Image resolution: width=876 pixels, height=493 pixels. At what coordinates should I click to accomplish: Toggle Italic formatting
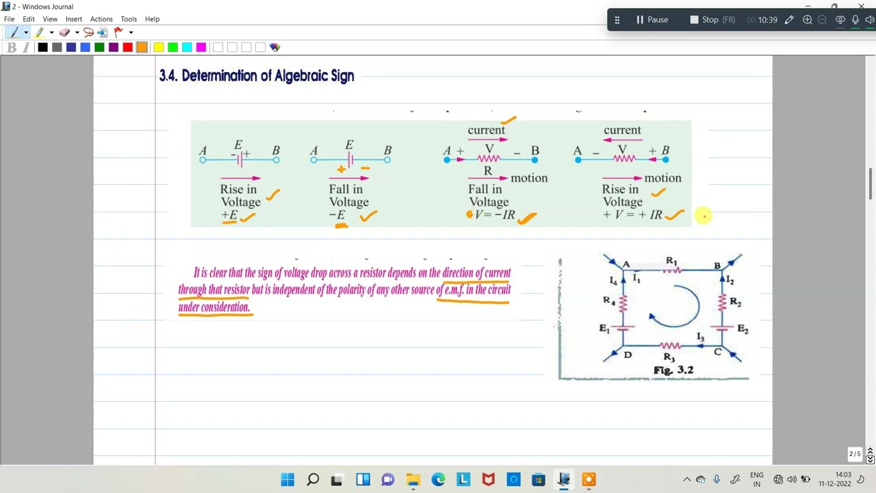[26, 47]
